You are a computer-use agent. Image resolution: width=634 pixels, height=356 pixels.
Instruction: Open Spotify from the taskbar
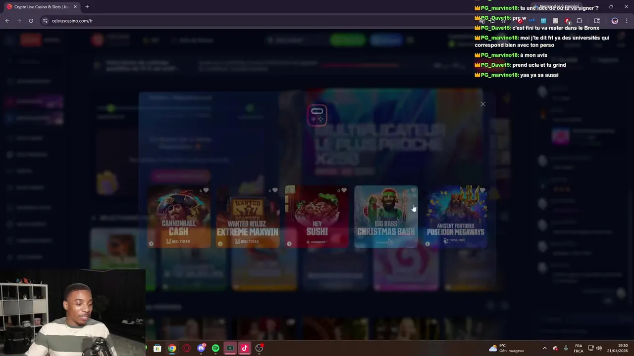[x=215, y=348]
